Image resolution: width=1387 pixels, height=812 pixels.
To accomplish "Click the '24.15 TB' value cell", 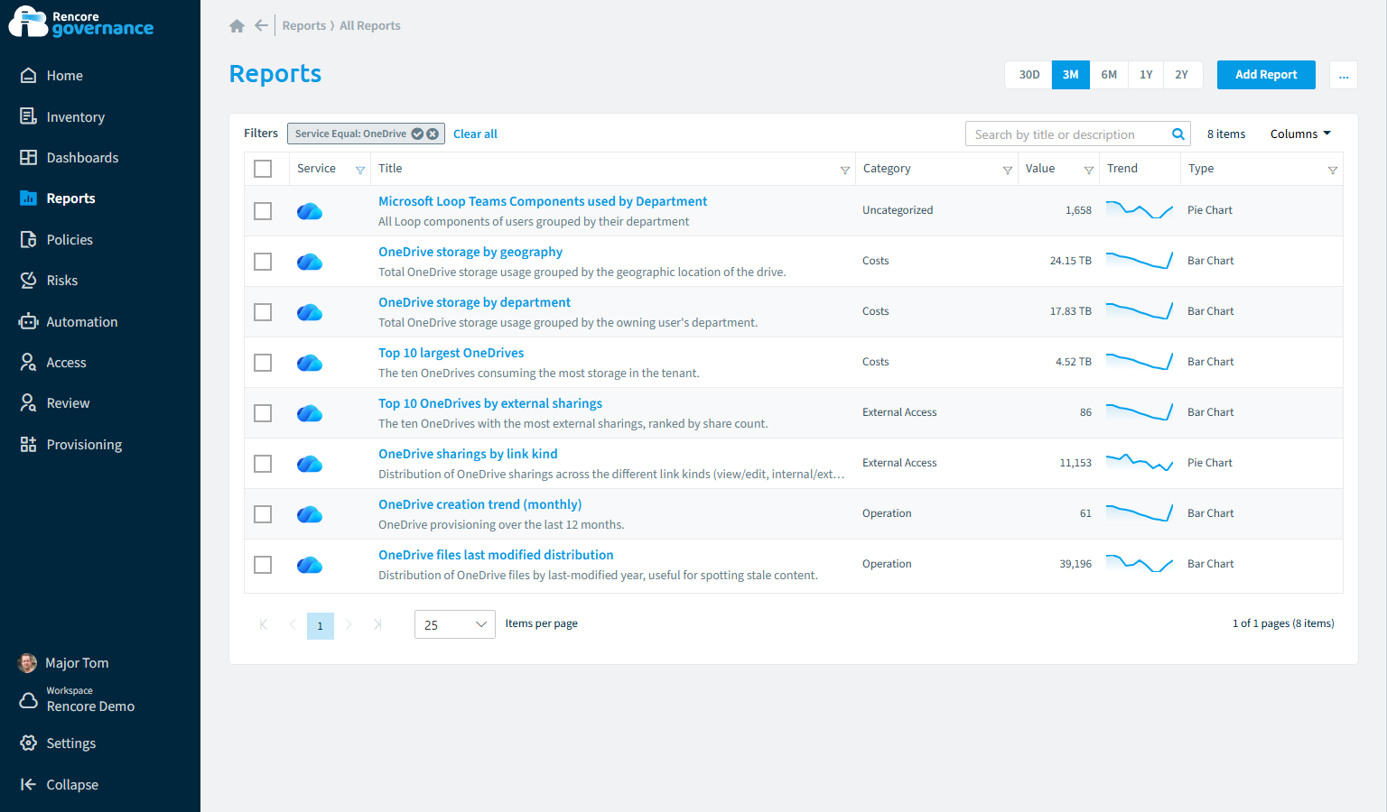I will point(1070,261).
